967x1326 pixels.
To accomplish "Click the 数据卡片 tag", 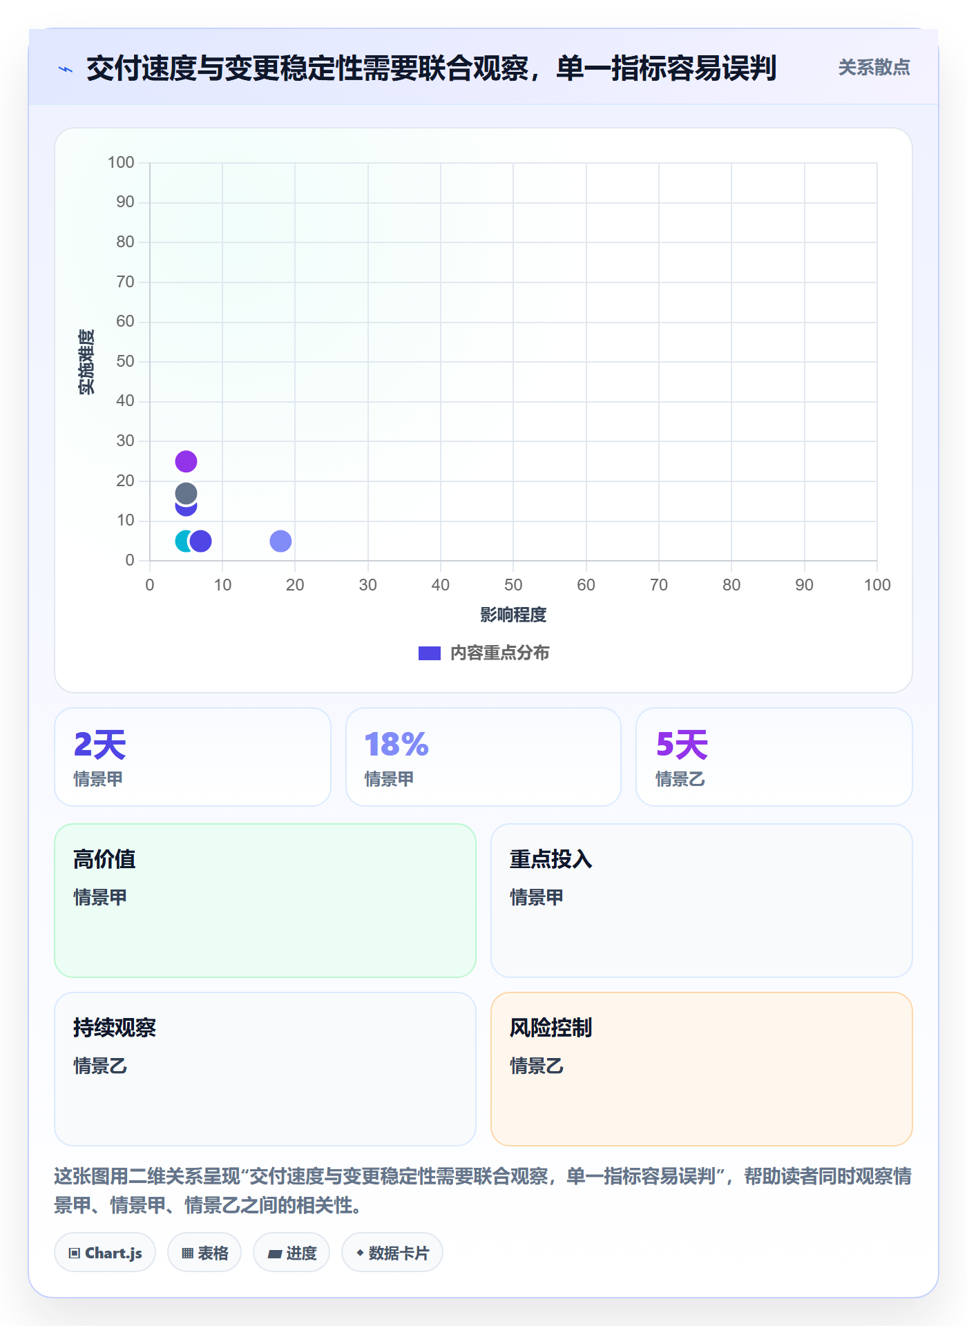I will [392, 1253].
